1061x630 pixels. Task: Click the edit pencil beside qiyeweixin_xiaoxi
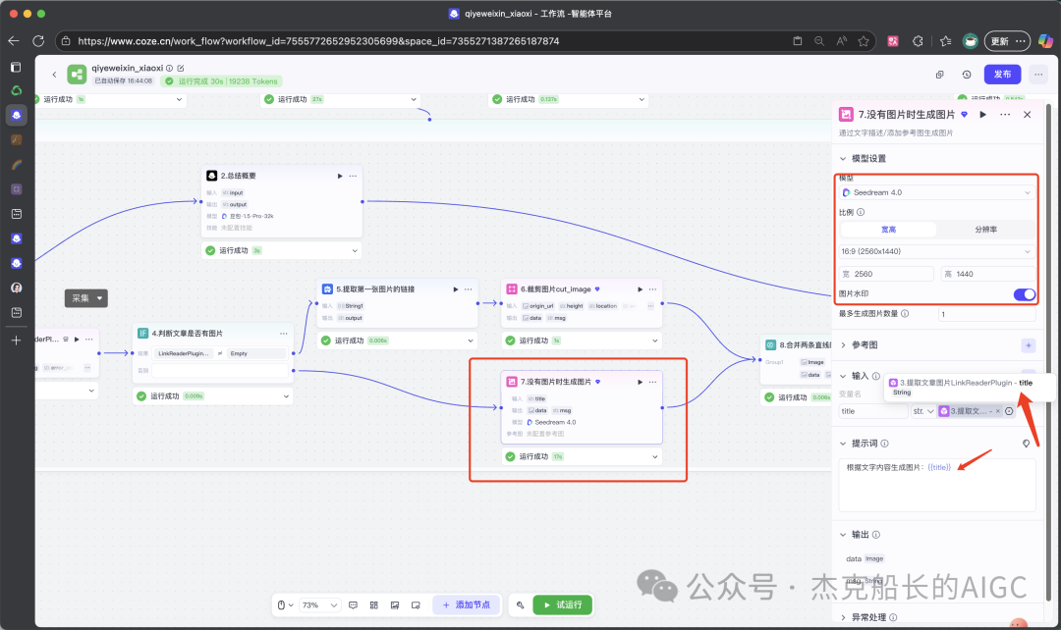[181, 69]
